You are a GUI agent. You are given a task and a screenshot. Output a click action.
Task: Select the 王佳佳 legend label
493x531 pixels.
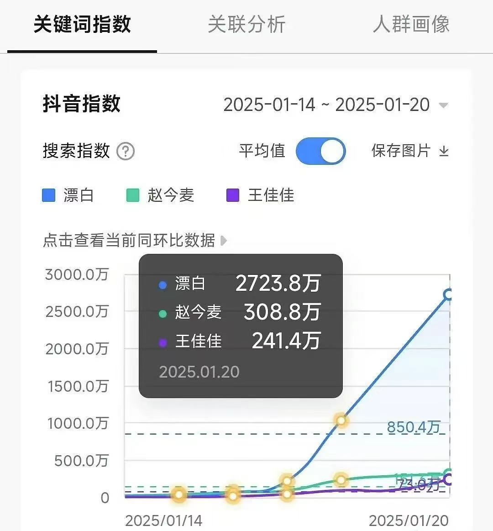coord(271,195)
